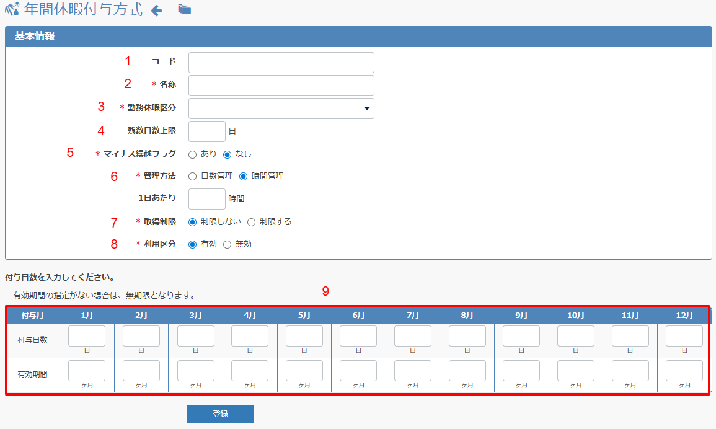Focus 付与日数 input for 10月
Image resolution: width=716 pixels, height=429 pixels.
point(576,336)
